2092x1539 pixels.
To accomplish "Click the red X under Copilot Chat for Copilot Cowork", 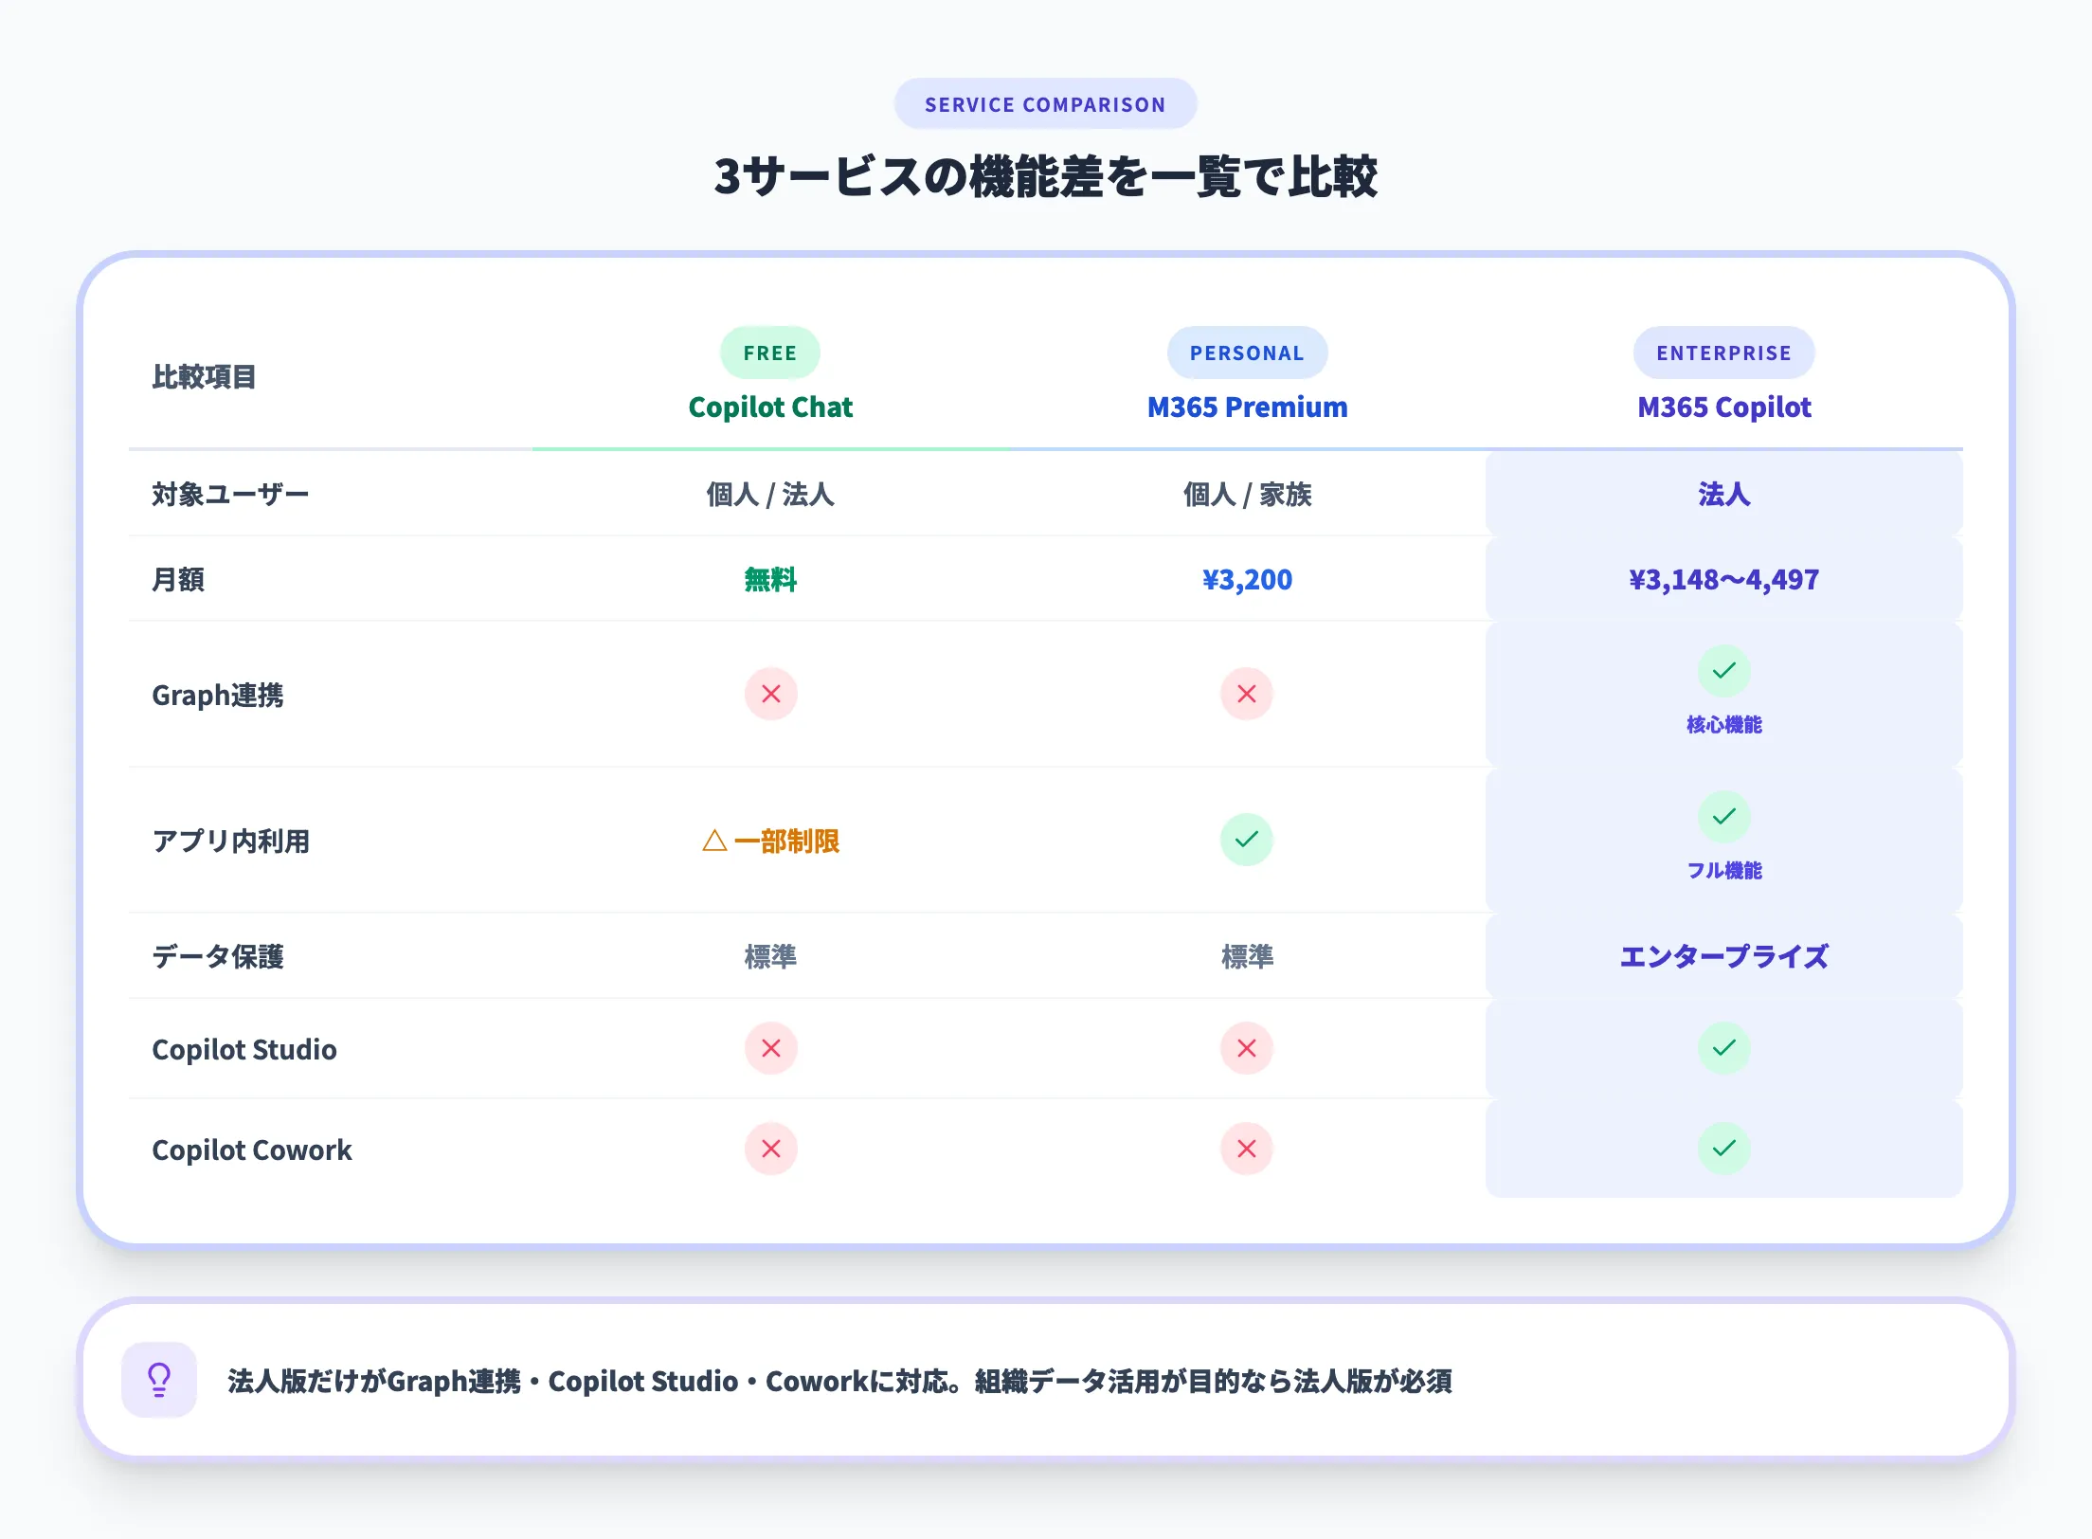I will (770, 1150).
